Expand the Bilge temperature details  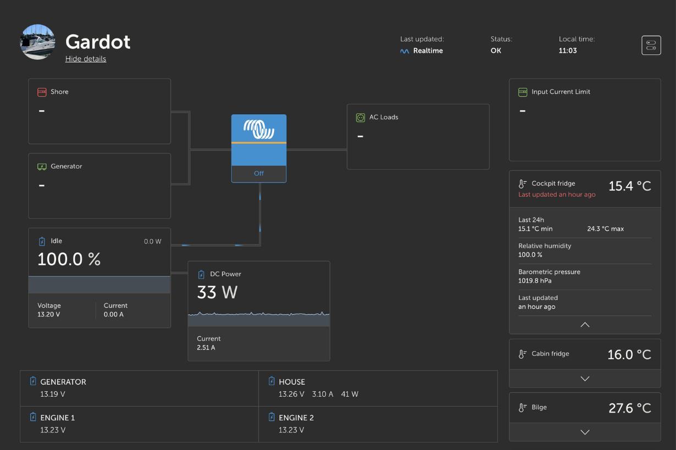[x=585, y=432]
